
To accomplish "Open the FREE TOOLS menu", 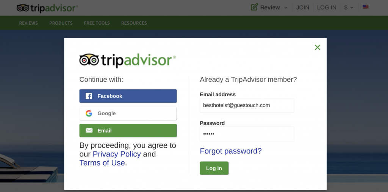I will pos(97,23).
